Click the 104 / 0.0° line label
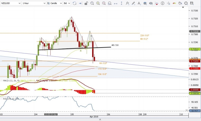This screenshot has height=121, width=201. tap(102, 74)
